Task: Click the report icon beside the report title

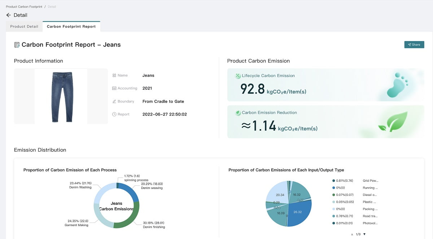Action: tap(17, 45)
